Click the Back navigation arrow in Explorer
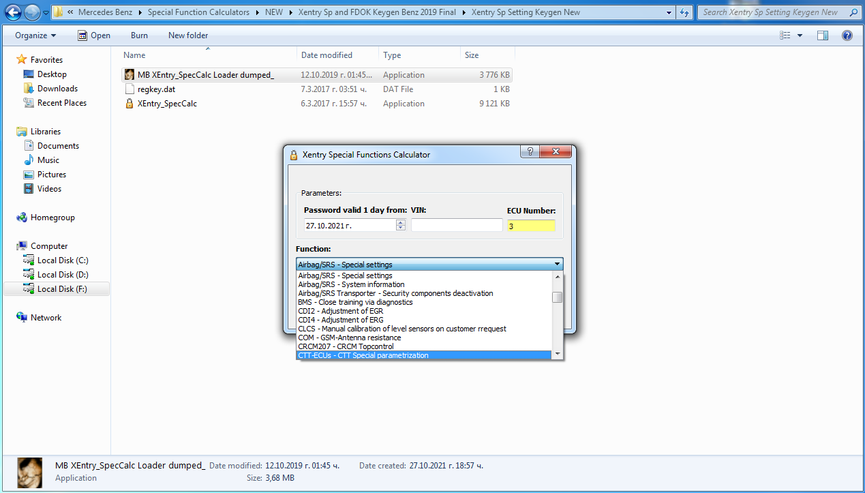This screenshot has width=865, height=493. coord(13,12)
